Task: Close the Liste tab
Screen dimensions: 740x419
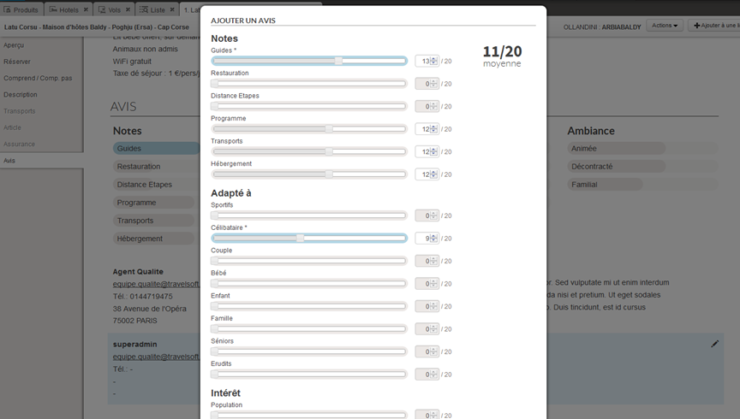Action: pos(172,10)
